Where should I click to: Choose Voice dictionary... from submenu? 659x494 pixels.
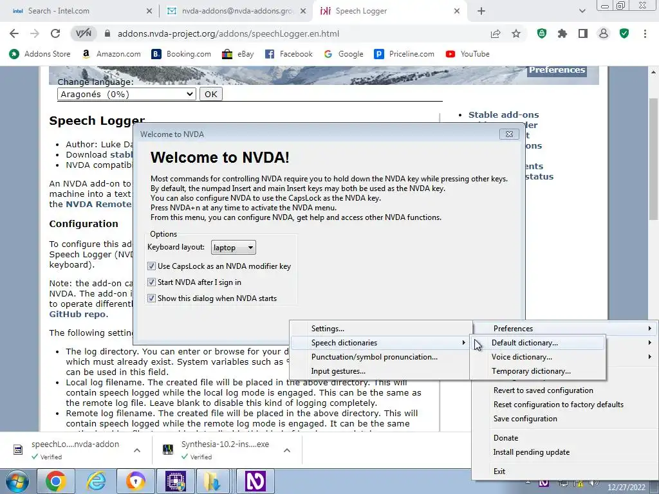coord(538,356)
